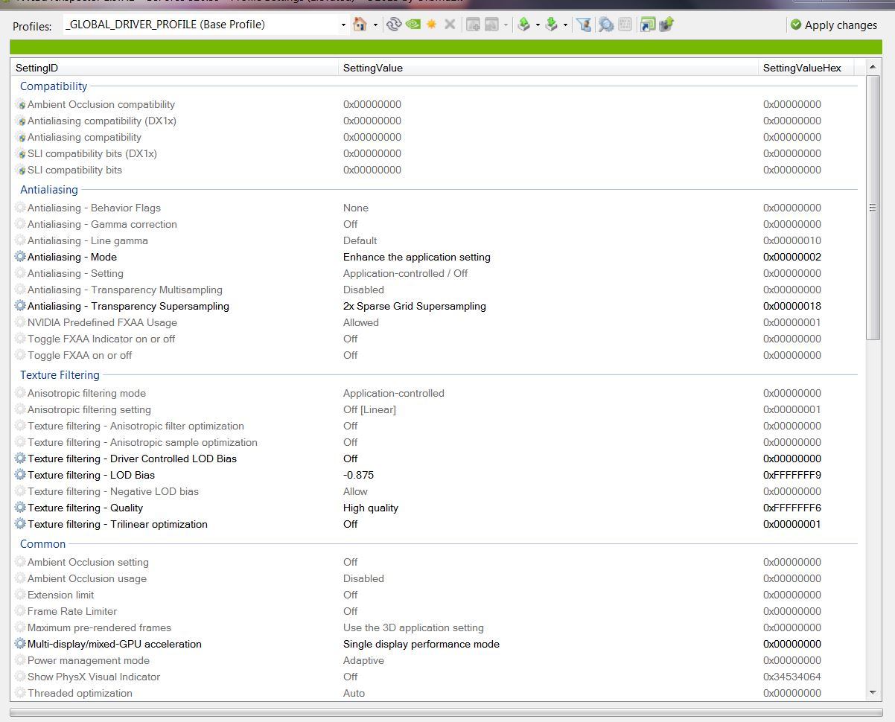895x722 pixels.
Task: Collapse the Common group header
Action: [x=42, y=544]
